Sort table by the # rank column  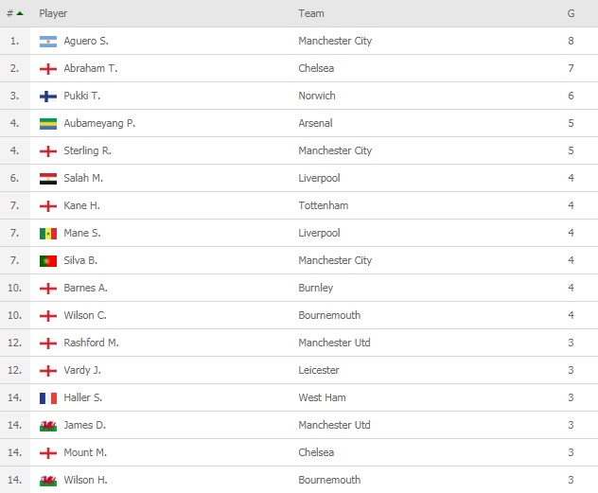[10, 13]
